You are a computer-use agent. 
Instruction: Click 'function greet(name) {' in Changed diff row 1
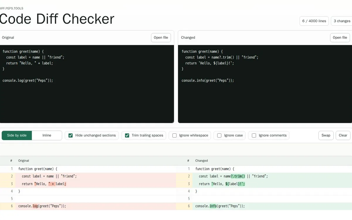pyautogui.click(x=215, y=169)
